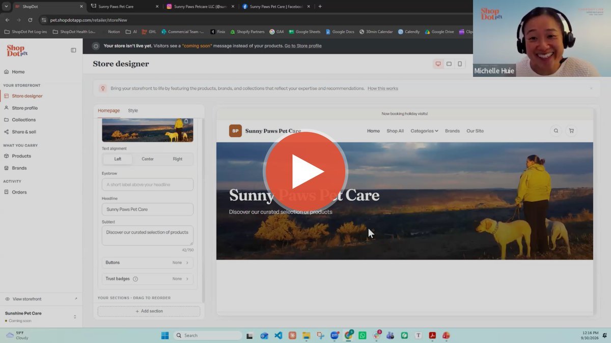The height and width of the screenshot is (343, 611).
Task: Go to Collections in sidebar
Action: pyautogui.click(x=23, y=120)
